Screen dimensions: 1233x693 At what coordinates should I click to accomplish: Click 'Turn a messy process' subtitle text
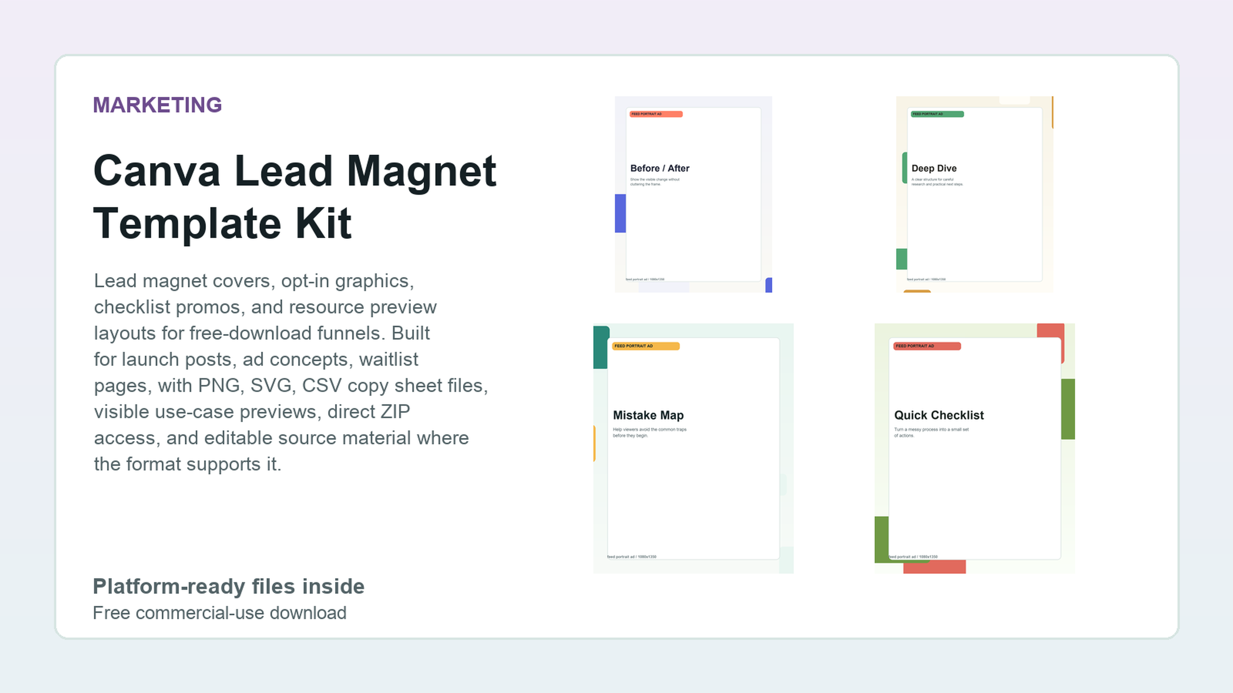tap(931, 432)
